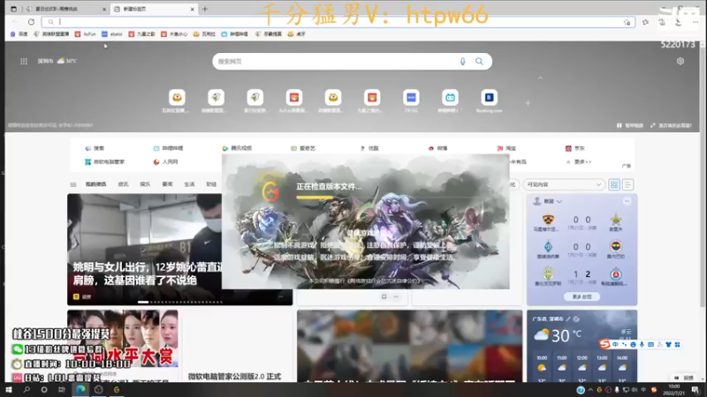Collapse quick links with up chevron

tap(540, 78)
